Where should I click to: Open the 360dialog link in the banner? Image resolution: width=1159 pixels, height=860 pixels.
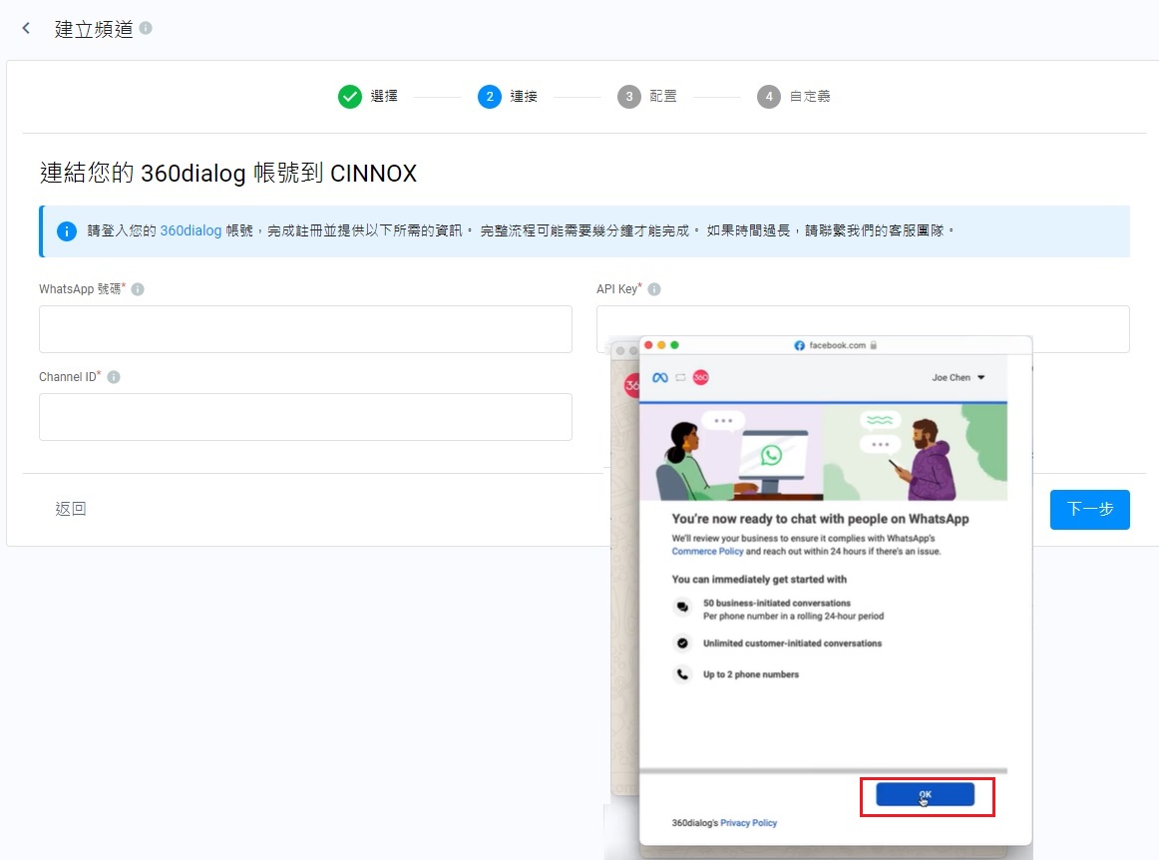[x=191, y=230]
